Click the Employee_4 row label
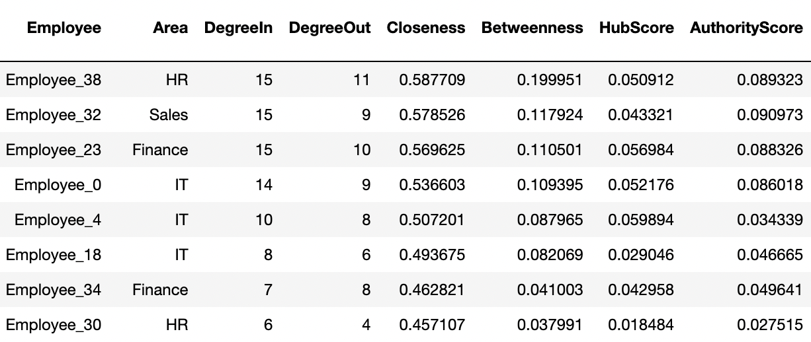 point(58,220)
